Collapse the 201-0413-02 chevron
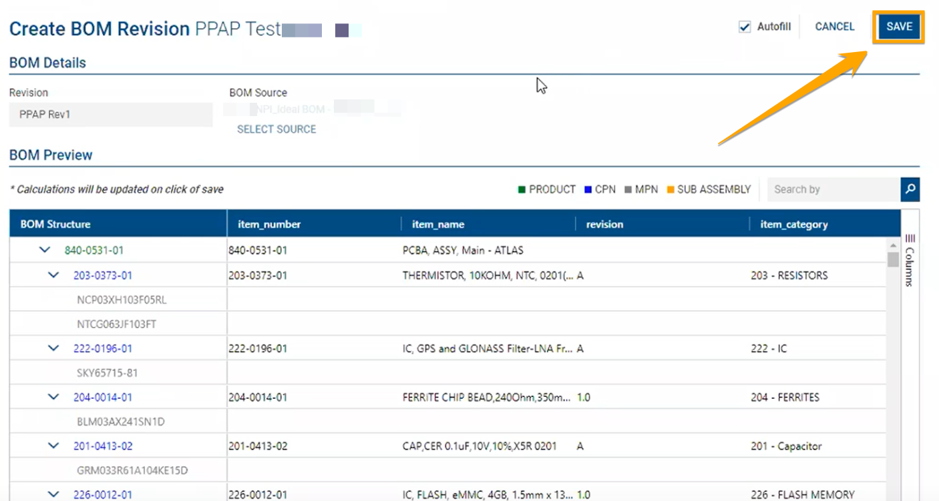The width and height of the screenshot is (939, 501). pyautogui.click(x=54, y=446)
